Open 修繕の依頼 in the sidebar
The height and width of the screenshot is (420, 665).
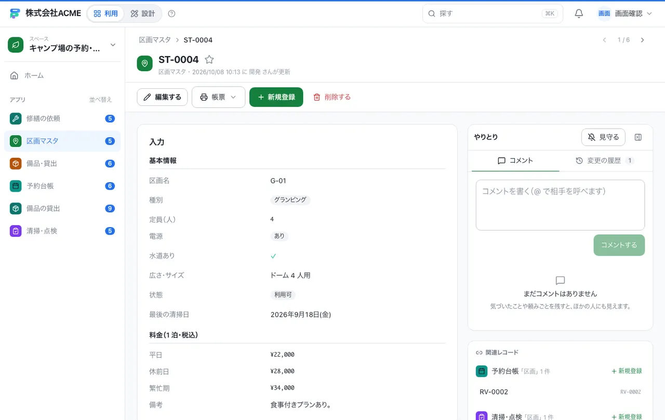tap(62, 118)
